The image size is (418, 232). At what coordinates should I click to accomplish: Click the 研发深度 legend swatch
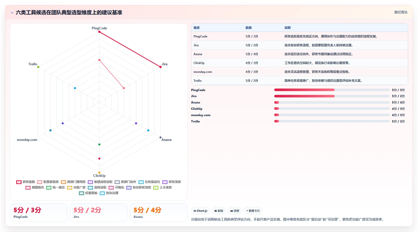[165, 182]
